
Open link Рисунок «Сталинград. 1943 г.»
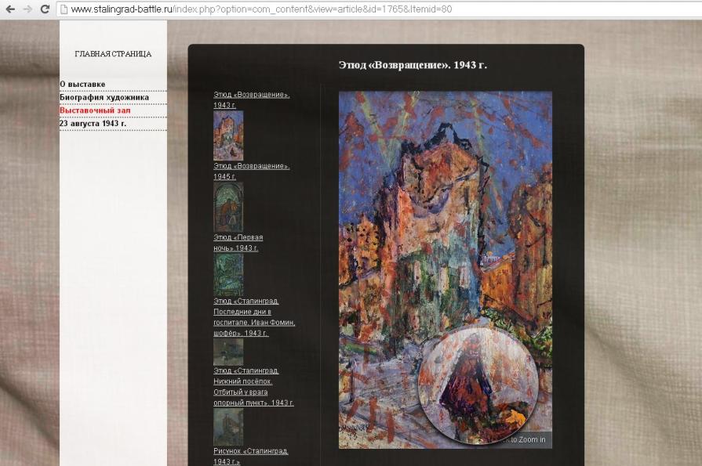251,456
